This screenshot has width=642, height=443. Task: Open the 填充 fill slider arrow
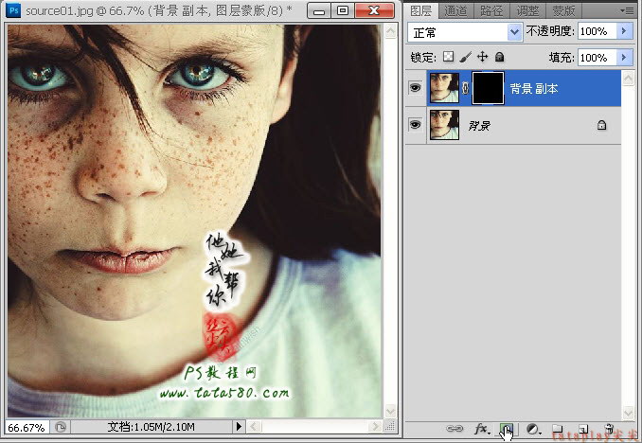click(624, 58)
